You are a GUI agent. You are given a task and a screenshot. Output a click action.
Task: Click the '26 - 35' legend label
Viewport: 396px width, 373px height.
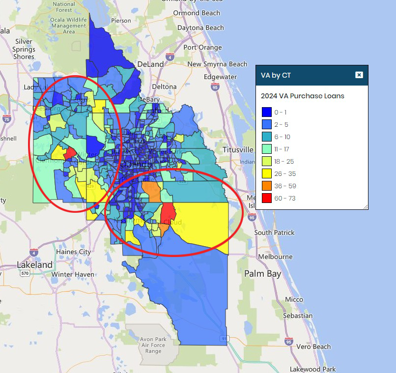[285, 174]
